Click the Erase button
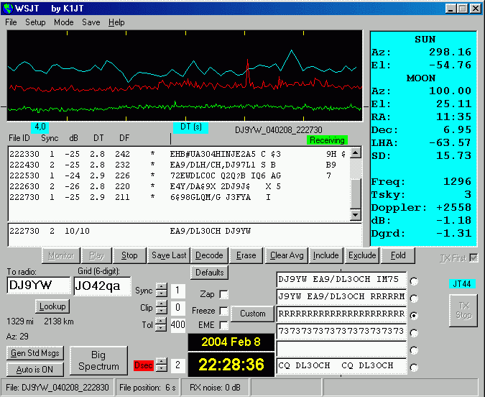Image resolution: width=485 pixels, height=397 pixels. (246, 255)
